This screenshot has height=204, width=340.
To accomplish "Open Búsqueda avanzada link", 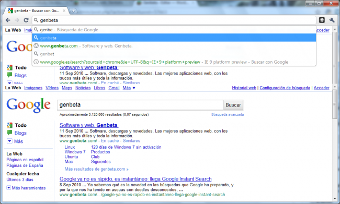I will tap(228, 114).
